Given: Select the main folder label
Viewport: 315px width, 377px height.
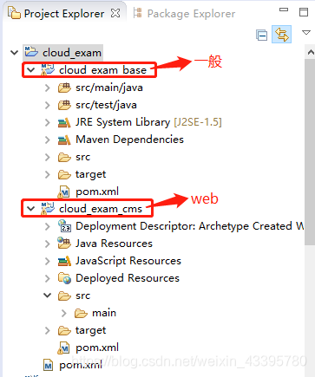Looking at the screenshot, I should tap(104, 313).
